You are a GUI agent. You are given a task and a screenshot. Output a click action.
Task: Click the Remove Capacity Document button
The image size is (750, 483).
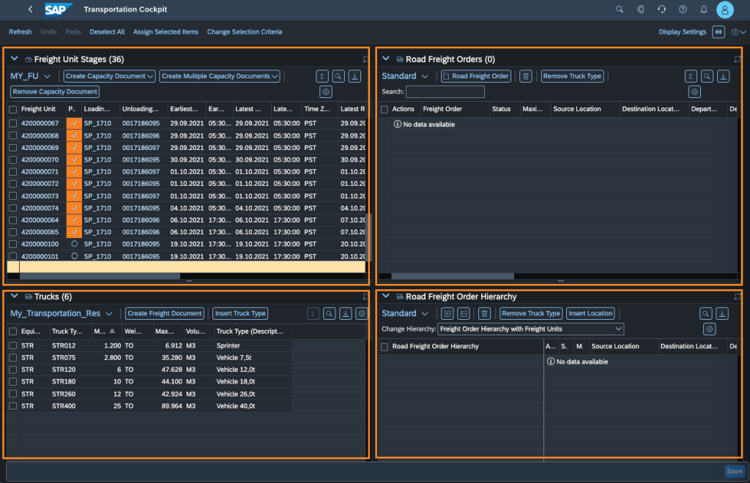(x=55, y=91)
